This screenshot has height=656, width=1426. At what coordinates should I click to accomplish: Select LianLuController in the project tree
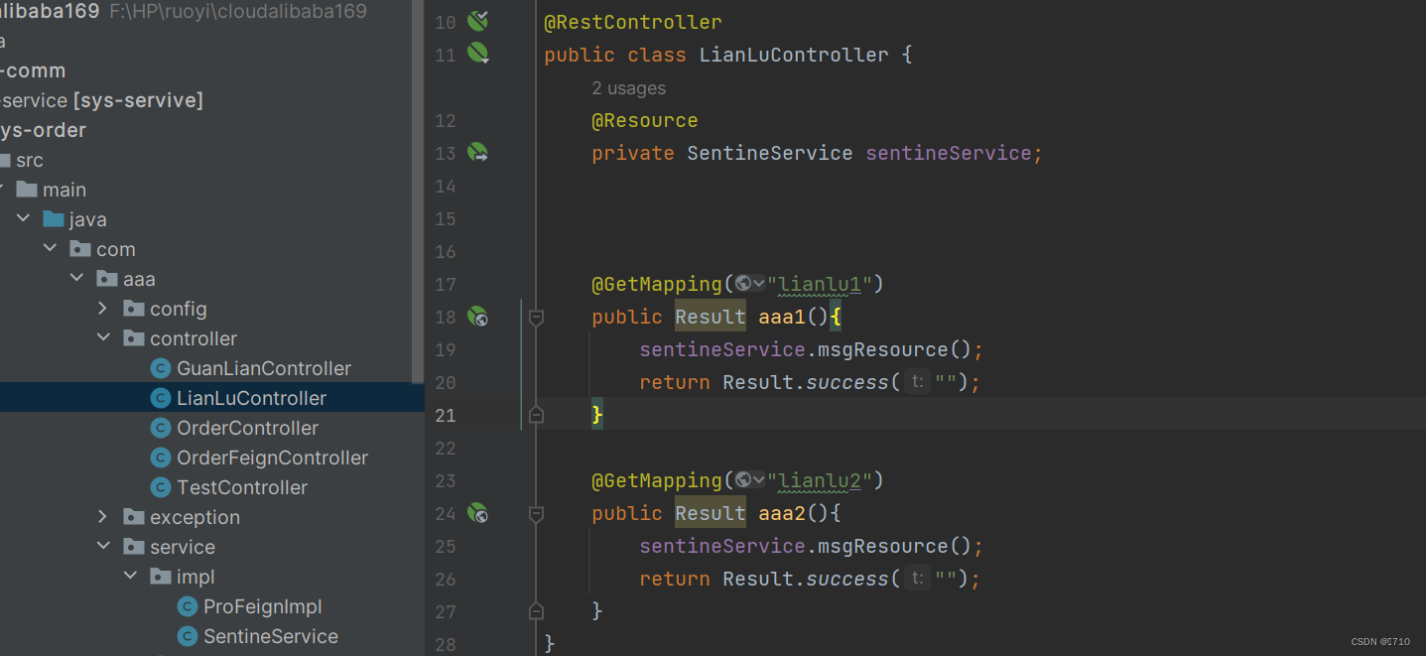[x=251, y=397]
